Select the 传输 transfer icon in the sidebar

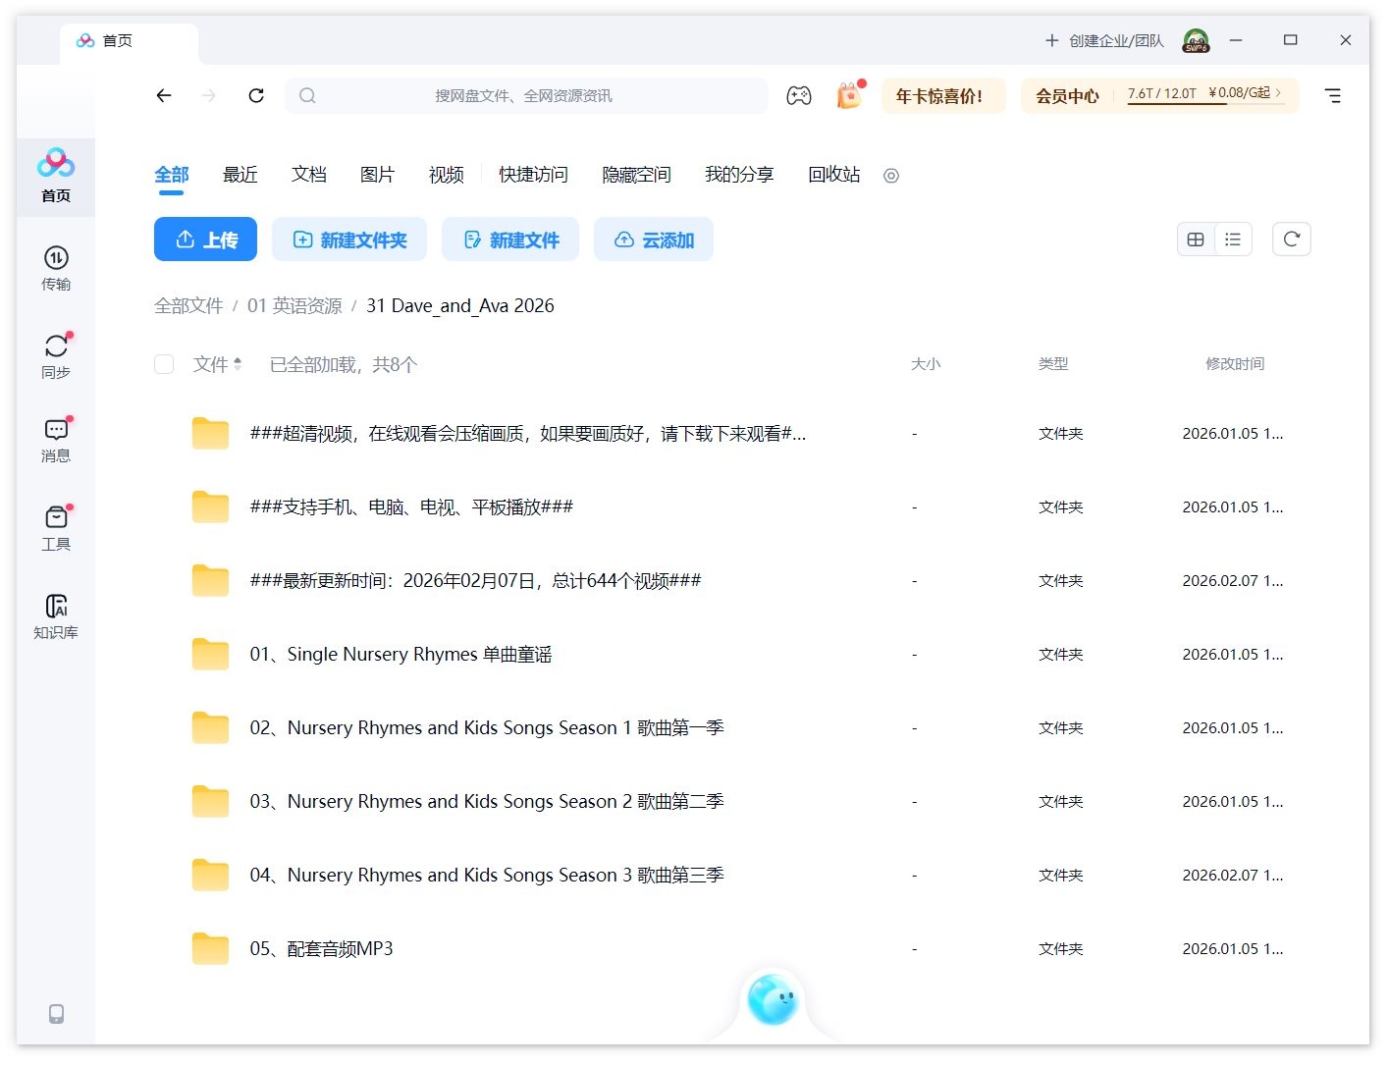pos(55,267)
